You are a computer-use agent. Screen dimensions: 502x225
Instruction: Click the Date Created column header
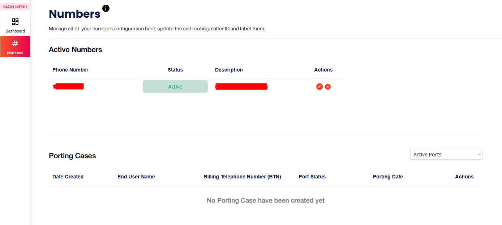click(68, 177)
